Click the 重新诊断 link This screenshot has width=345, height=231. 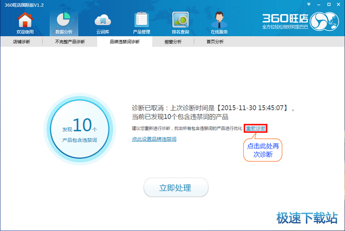point(256,128)
